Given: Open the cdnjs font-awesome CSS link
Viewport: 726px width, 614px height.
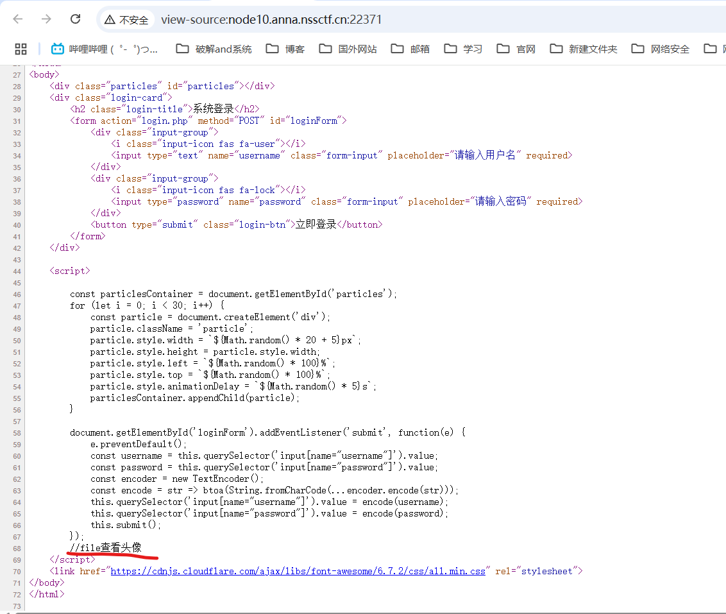Looking at the screenshot, I should click(298, 572).
